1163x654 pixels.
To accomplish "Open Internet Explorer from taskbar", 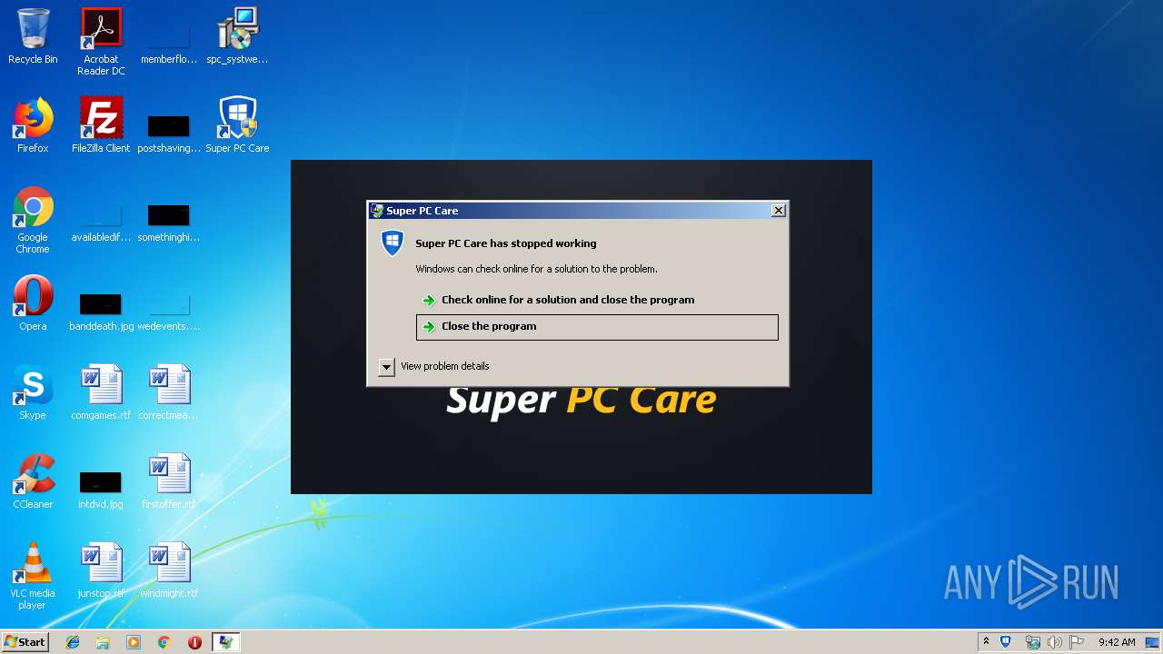I will tap(73, 642).
